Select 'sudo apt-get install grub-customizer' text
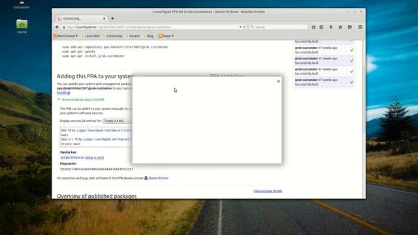 (93, 56)
